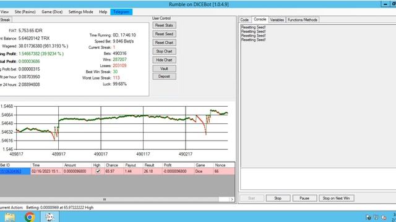396x222 pixels.
Task: Open the Help menu
Action: click(103, 12)
